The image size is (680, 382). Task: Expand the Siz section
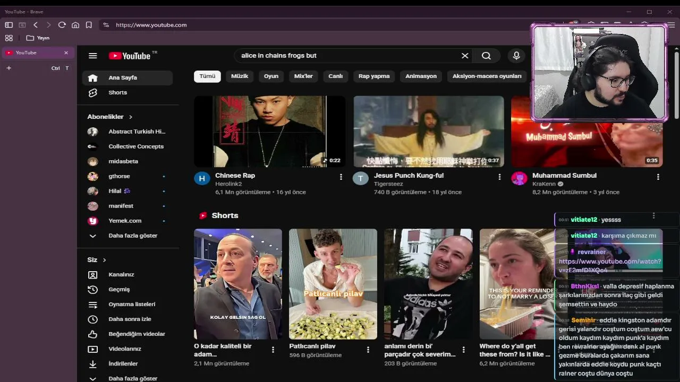(97, 260)
